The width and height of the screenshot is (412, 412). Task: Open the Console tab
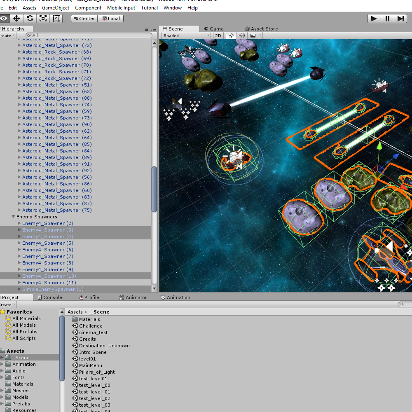50,297
